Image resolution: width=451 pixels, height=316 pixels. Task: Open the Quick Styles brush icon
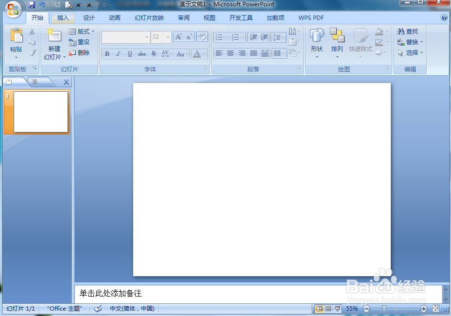[361, 35]
